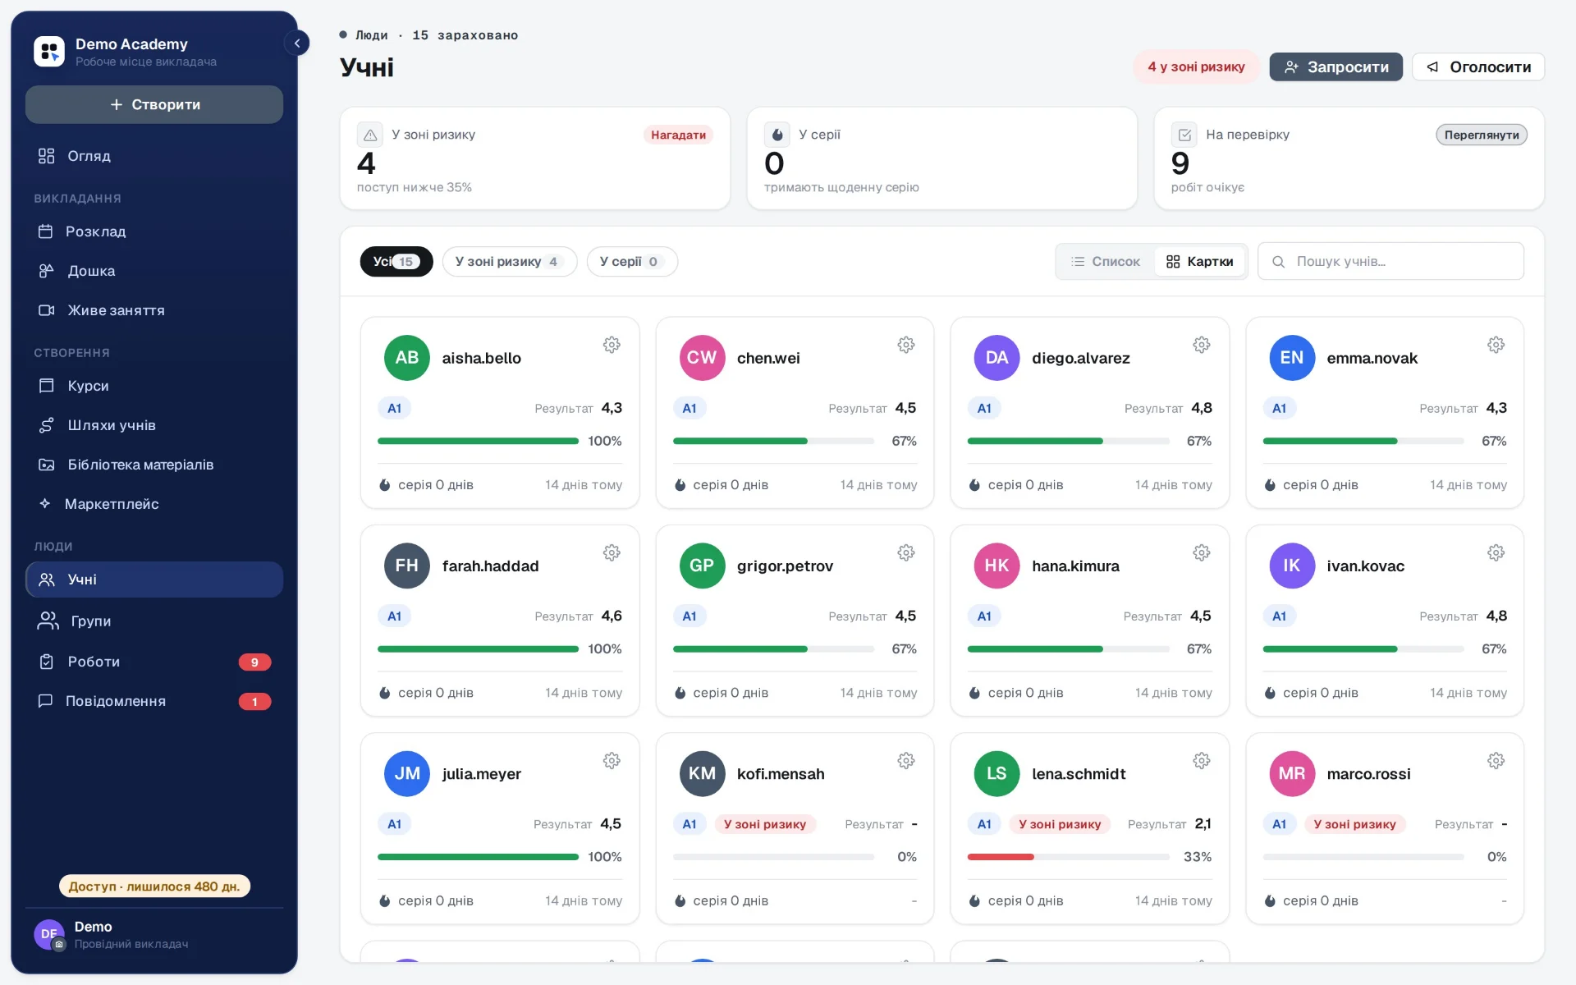Click the Люди breadcrumb above the title
Screen dimensions: 1576x985
371,35
